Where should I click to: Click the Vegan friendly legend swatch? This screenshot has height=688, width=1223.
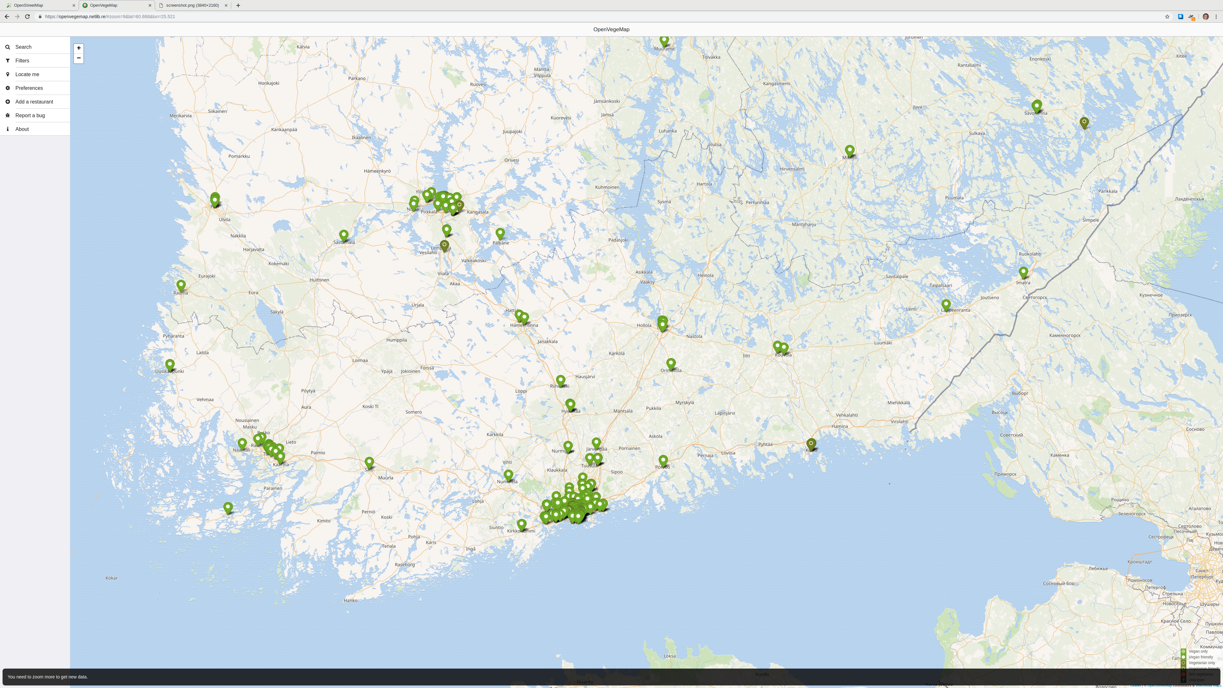point(1183,657)
